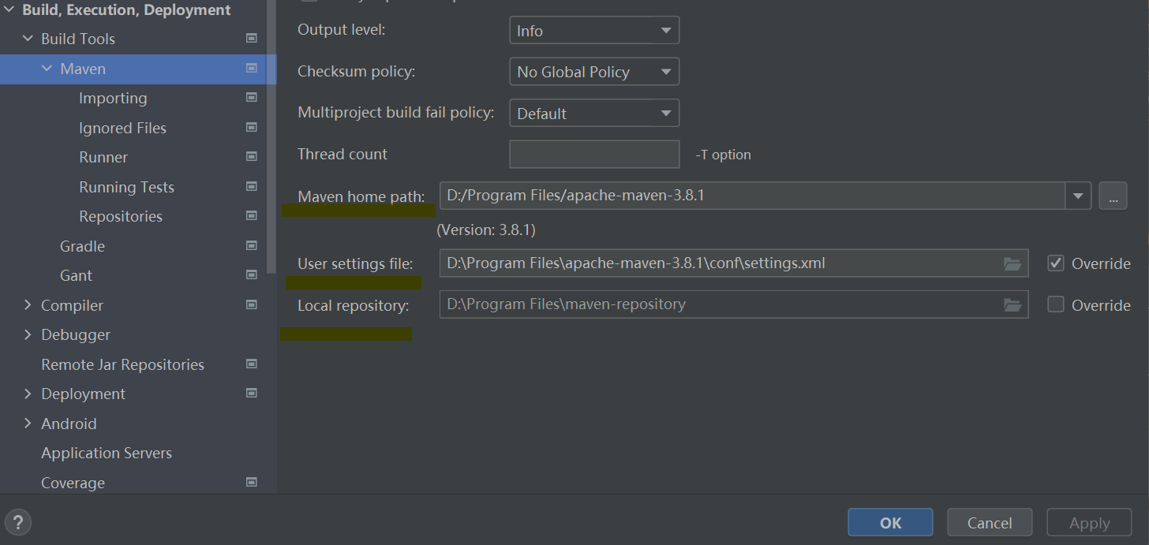Expand Deployment node
The image size is (1149, 545).
28,394
